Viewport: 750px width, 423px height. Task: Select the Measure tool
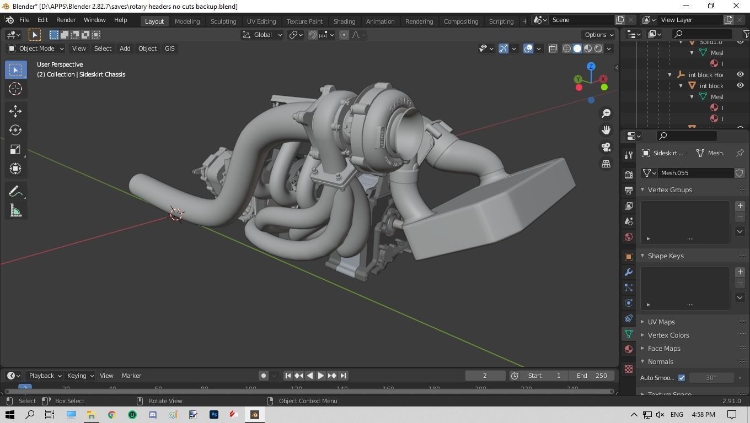pos(15,210)
